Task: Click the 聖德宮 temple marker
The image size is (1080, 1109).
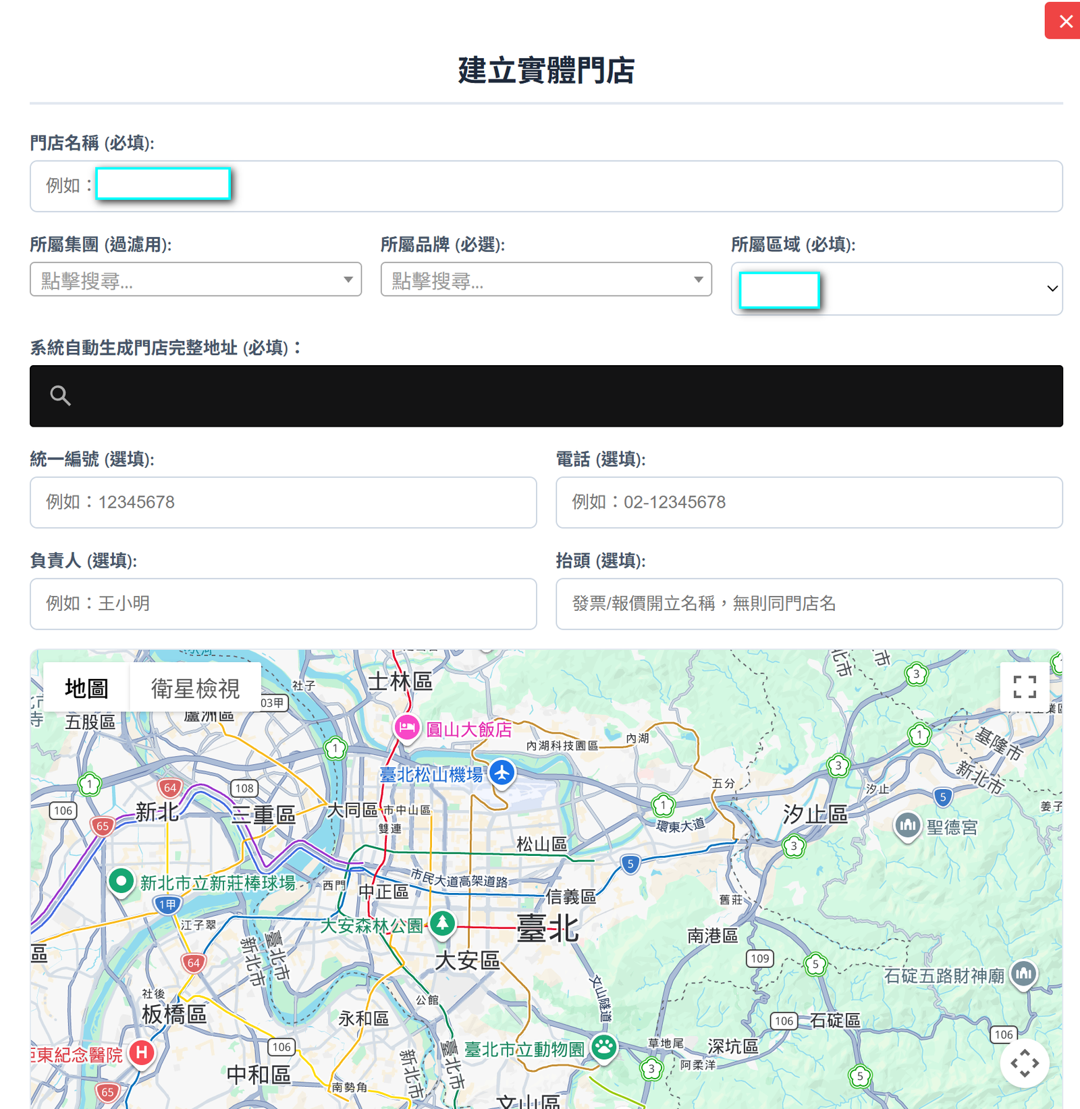Action: tap(908, 825)
